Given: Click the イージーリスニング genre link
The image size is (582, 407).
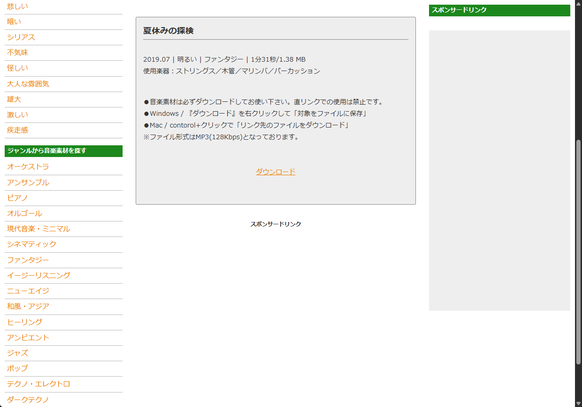Looking at the screenshot, I should (38, 275).
